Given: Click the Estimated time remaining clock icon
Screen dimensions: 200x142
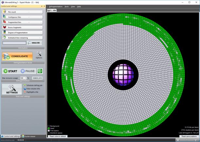Looking at the screenshot, I should 5,37.
